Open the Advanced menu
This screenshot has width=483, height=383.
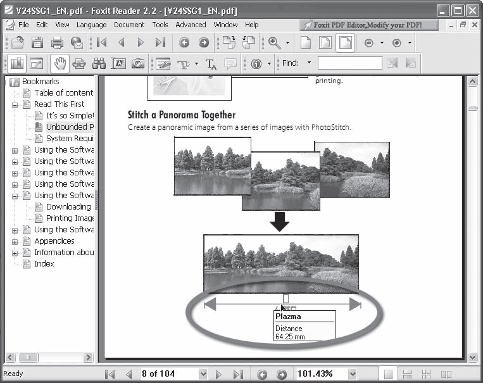point(191,25)
